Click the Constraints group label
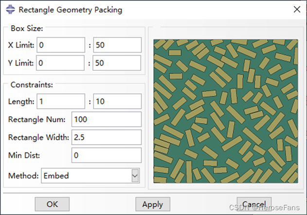Image resolution: width=307 pixels, height=215 pixels. pos(31,84)
